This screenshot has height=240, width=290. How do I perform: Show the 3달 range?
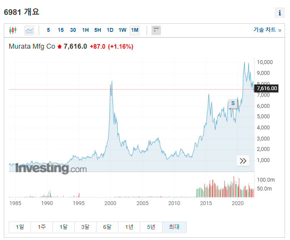(x=85, y=227)
